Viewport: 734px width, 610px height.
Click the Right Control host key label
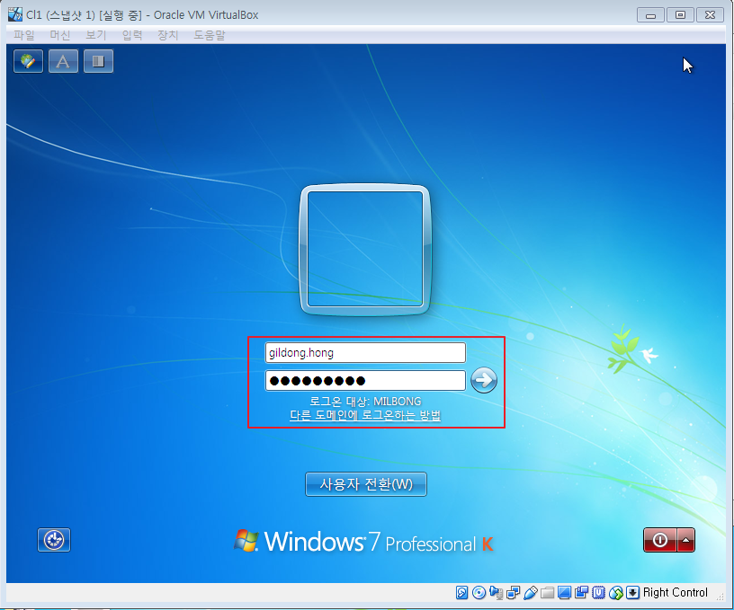pos(675,593)
